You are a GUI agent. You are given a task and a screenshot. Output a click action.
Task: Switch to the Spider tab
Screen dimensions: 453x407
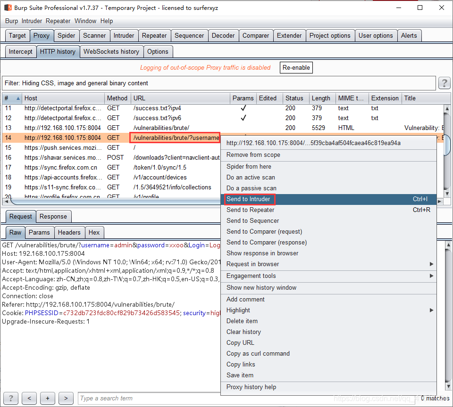tap(66, 35)
